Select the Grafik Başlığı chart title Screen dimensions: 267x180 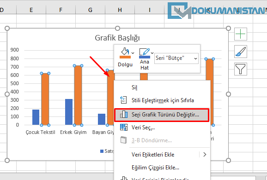(117, 38)
